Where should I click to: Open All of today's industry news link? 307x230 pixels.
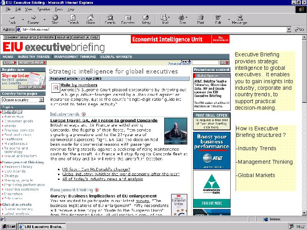pos(102,179)
